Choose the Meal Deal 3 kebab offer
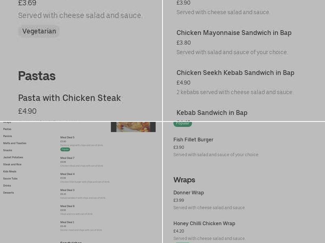Screen dimensions: 325x243 (67, 190)
